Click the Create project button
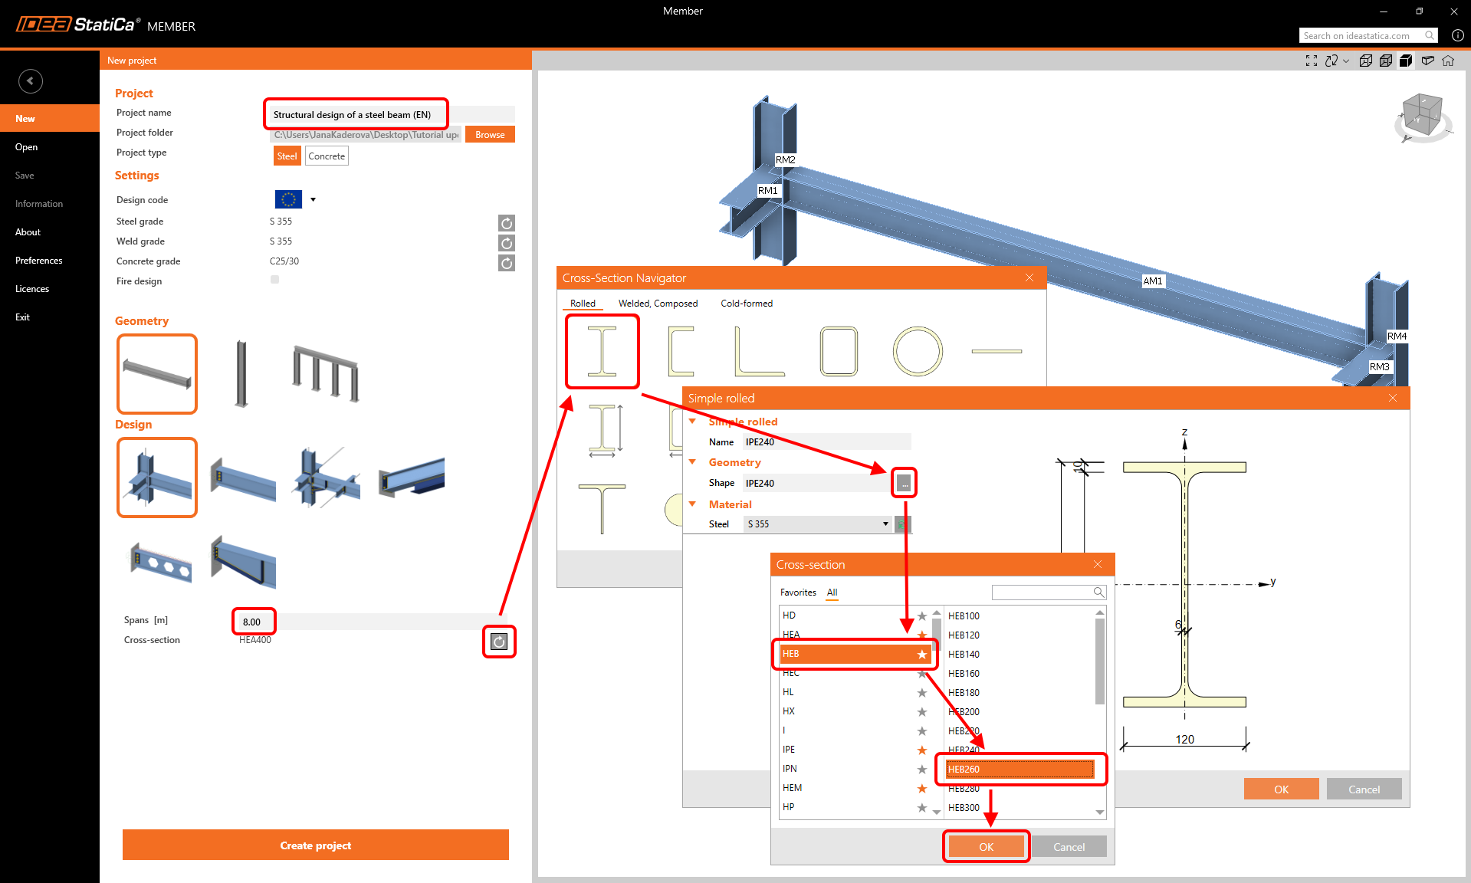 (315, 845)
